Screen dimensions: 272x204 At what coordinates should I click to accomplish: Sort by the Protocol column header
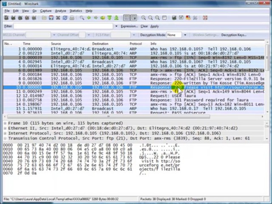[x=136, y=44]
